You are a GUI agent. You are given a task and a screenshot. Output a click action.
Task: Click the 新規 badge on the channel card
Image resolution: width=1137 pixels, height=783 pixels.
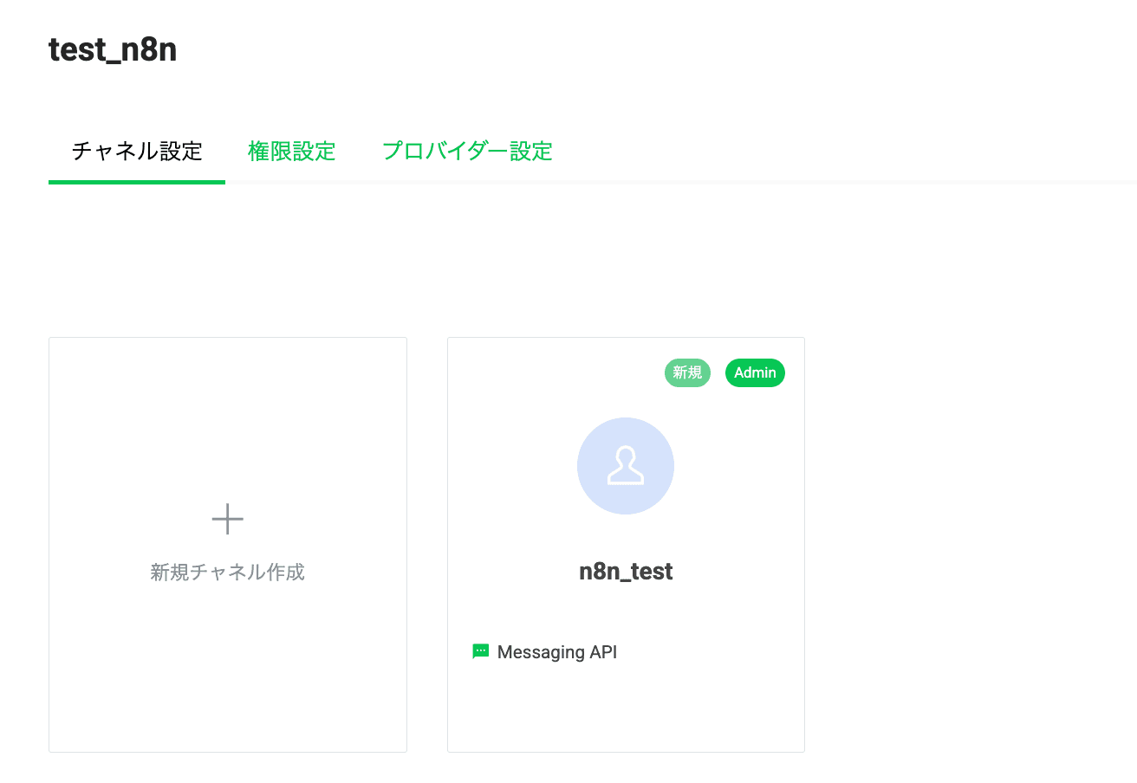pyautogui.click(x=687, y=372)
